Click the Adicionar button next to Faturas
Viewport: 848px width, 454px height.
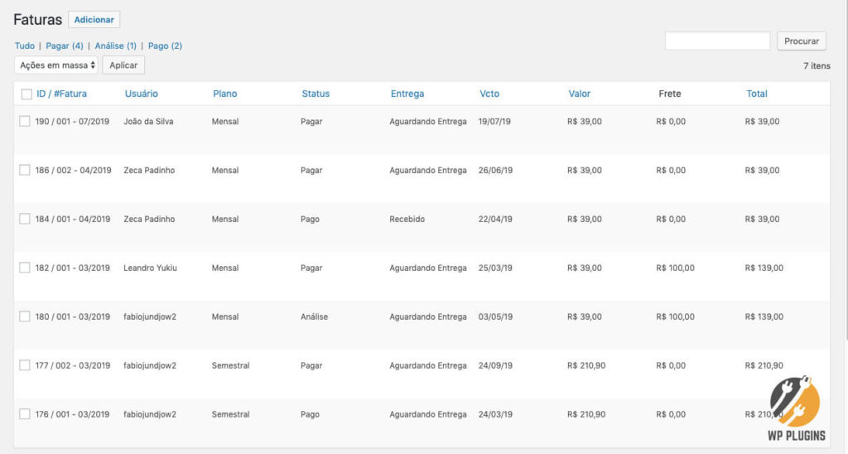tap(94, 20)
